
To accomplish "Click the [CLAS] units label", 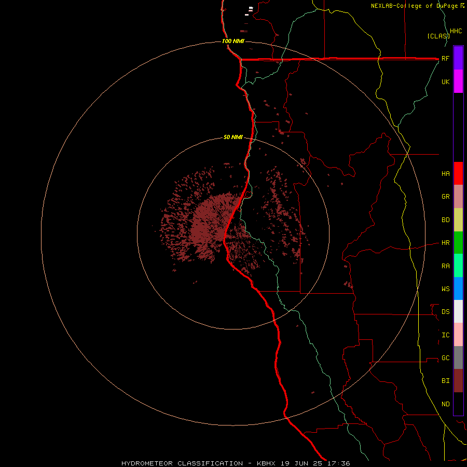I will (438, 36).
